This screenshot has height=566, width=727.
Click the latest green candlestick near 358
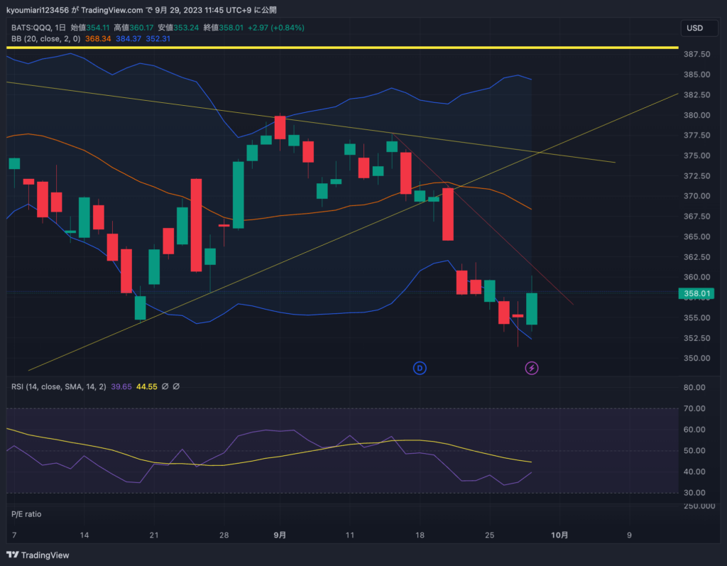pyautogui.click(x=532, y=308)
